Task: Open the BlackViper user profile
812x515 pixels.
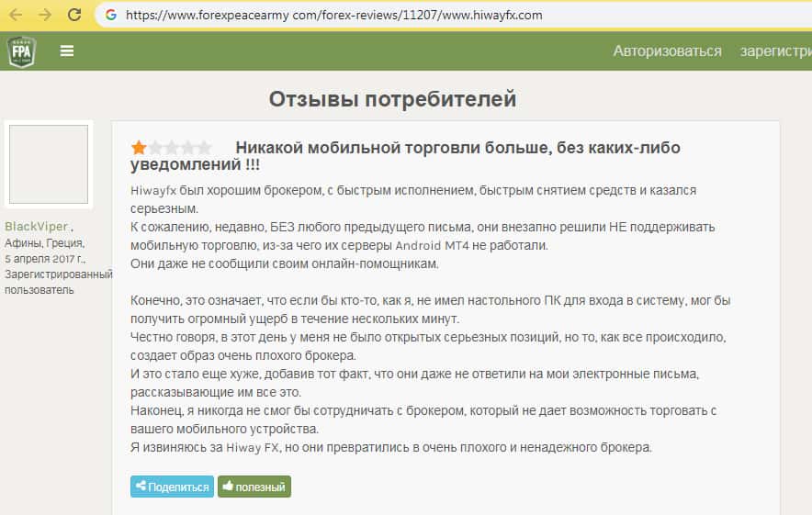Action: (x=37, y=226)
